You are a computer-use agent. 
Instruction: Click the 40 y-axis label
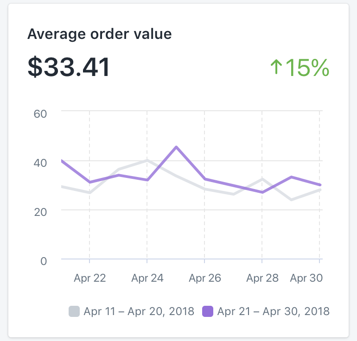click(41, 163)
